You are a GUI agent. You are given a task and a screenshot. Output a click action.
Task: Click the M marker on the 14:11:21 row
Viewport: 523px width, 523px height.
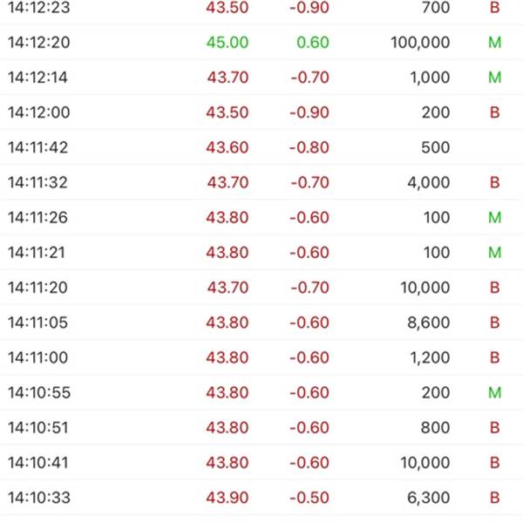point(495,253)
